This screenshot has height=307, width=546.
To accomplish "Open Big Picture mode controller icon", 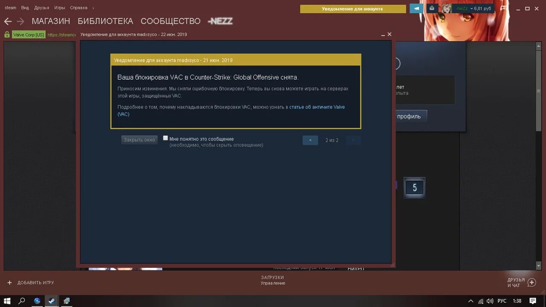I will click(x=504, y=8).
